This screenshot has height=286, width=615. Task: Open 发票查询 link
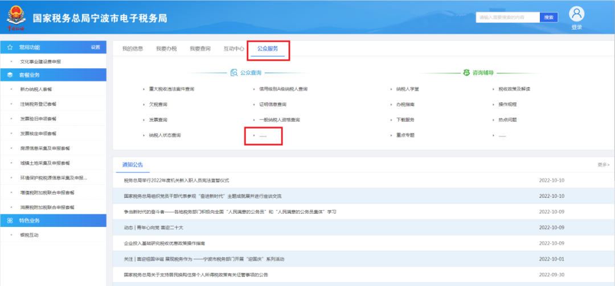tap(158, 120)
